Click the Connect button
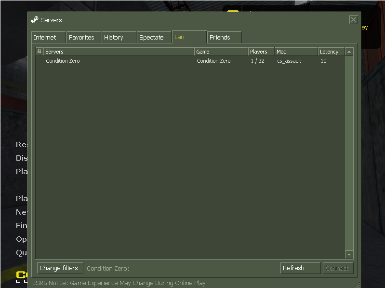This screenshot has height=288, width=385. pos(338,268)
